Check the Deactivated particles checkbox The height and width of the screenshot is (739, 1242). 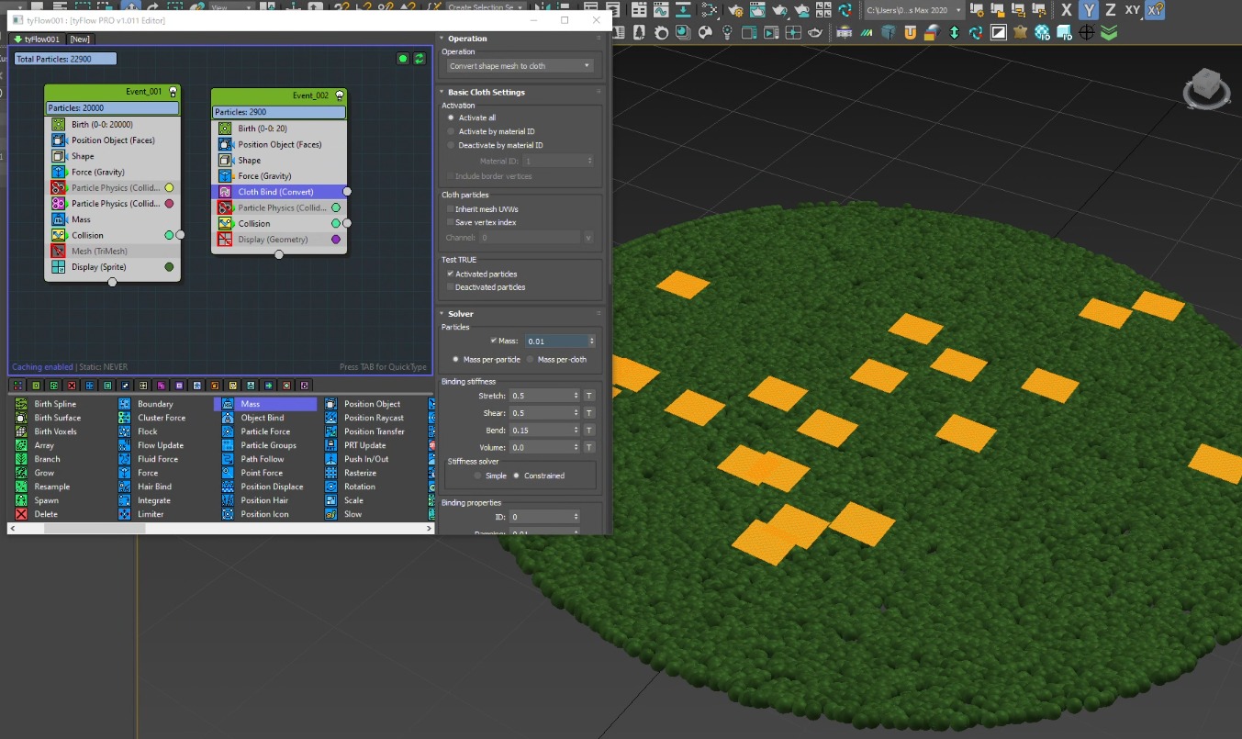tap(450, 287)
